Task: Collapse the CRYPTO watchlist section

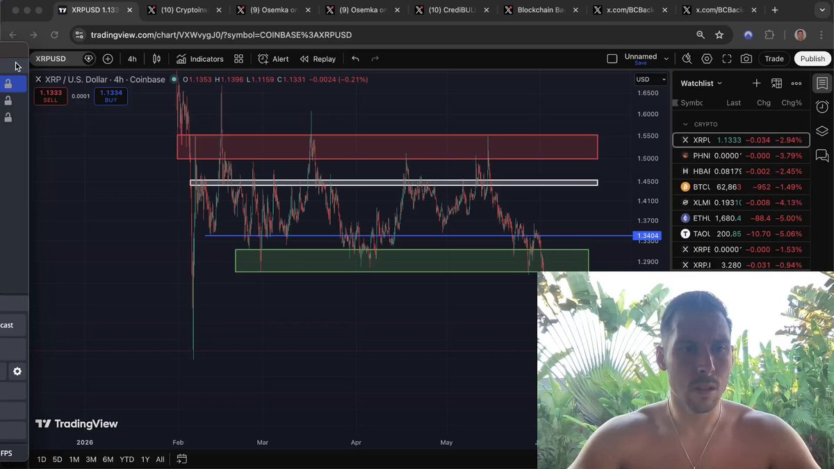Action: (685, 124)
